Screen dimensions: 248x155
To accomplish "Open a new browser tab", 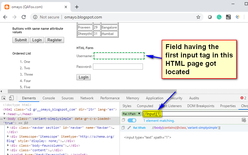I will pyautogui.click(x=77, y=7).
